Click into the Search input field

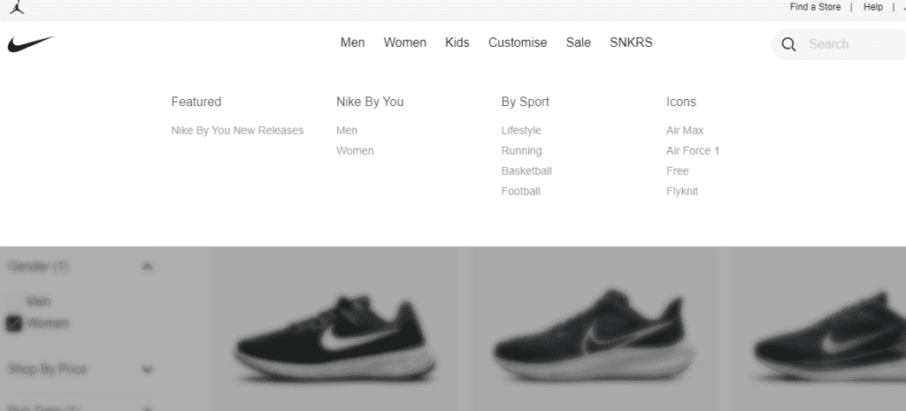[856, 44]
